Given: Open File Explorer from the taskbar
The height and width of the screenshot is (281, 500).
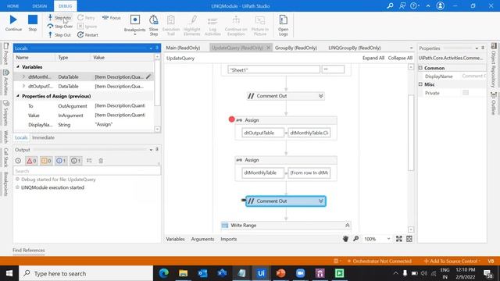Looking at the screenshot, I should [183, 273].
